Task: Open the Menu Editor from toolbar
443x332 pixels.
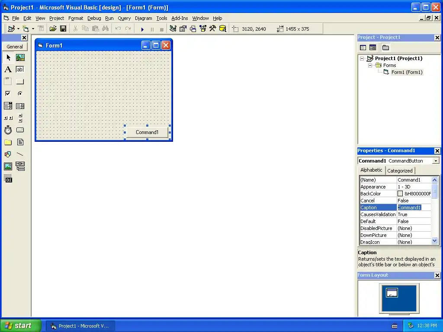Action: pos(41,29)
